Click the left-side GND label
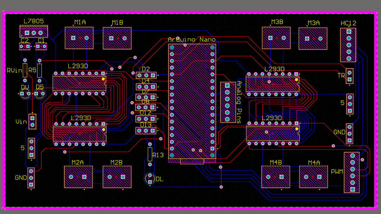Screen dimensions: 381x214 (21, 178)
